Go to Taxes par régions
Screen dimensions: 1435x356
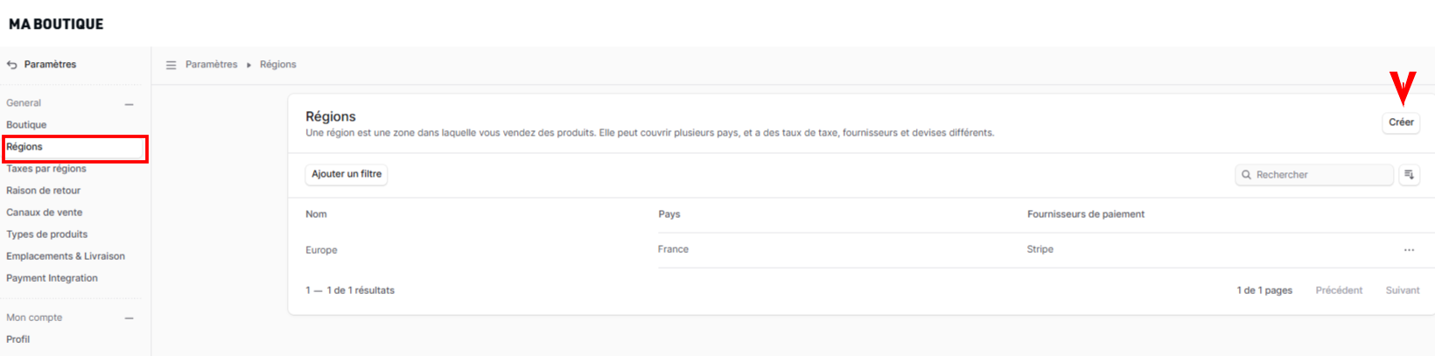coord(46,169)
